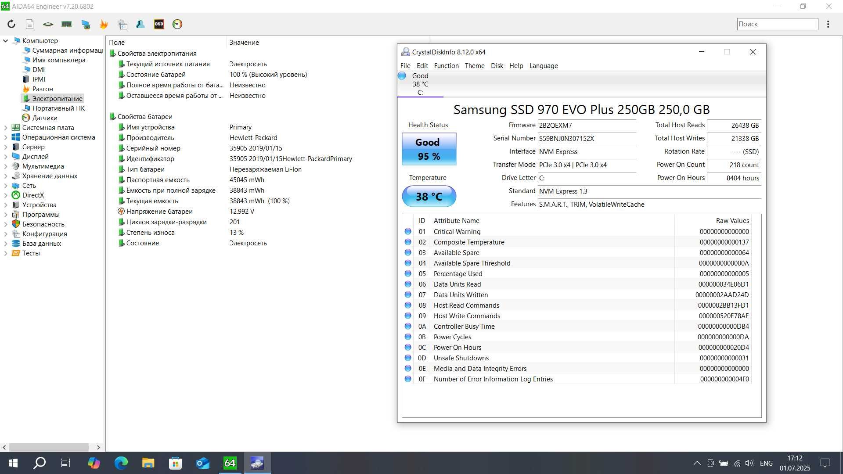Click the Firmware 2B2QEXM7 field
This screenshot has height=474, width=843.
(x=587, y=126)
